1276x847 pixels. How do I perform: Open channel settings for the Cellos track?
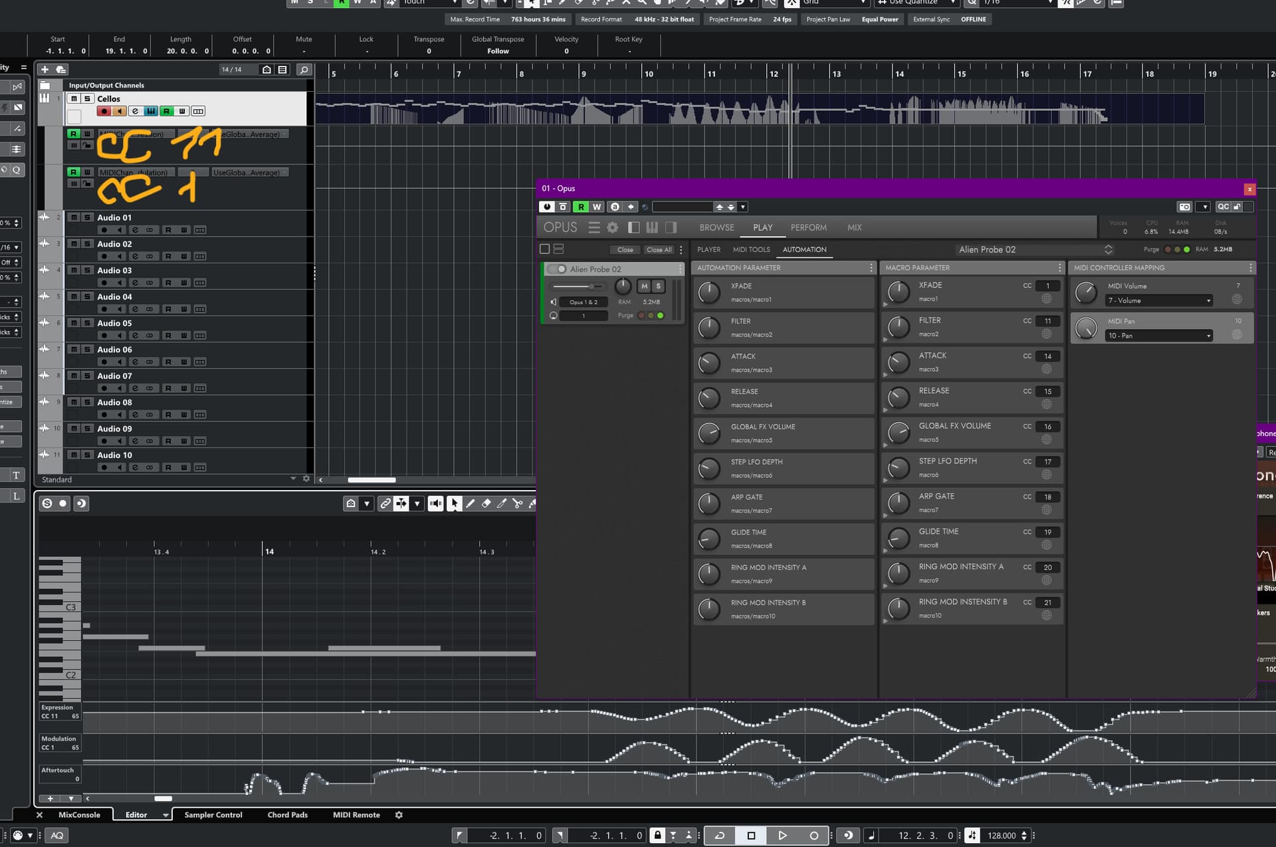point(135,110)
